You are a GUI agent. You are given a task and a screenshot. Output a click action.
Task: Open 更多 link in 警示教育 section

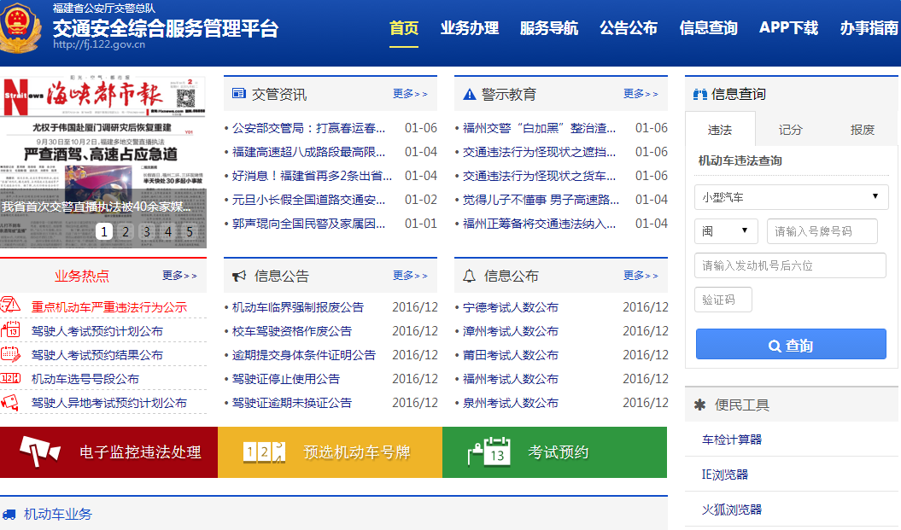(x=641, y=94)
